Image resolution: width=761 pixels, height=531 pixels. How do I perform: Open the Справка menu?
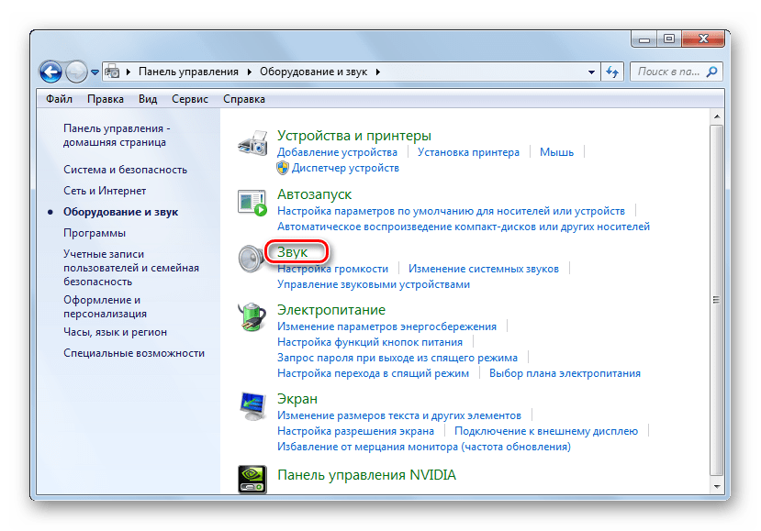243,99
